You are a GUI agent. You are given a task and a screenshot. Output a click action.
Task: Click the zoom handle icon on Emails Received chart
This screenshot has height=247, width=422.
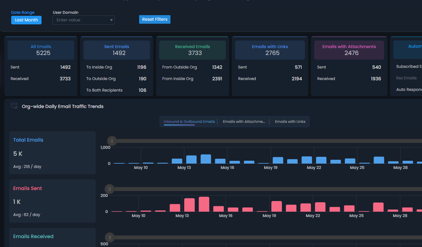(x=109, y=237)
